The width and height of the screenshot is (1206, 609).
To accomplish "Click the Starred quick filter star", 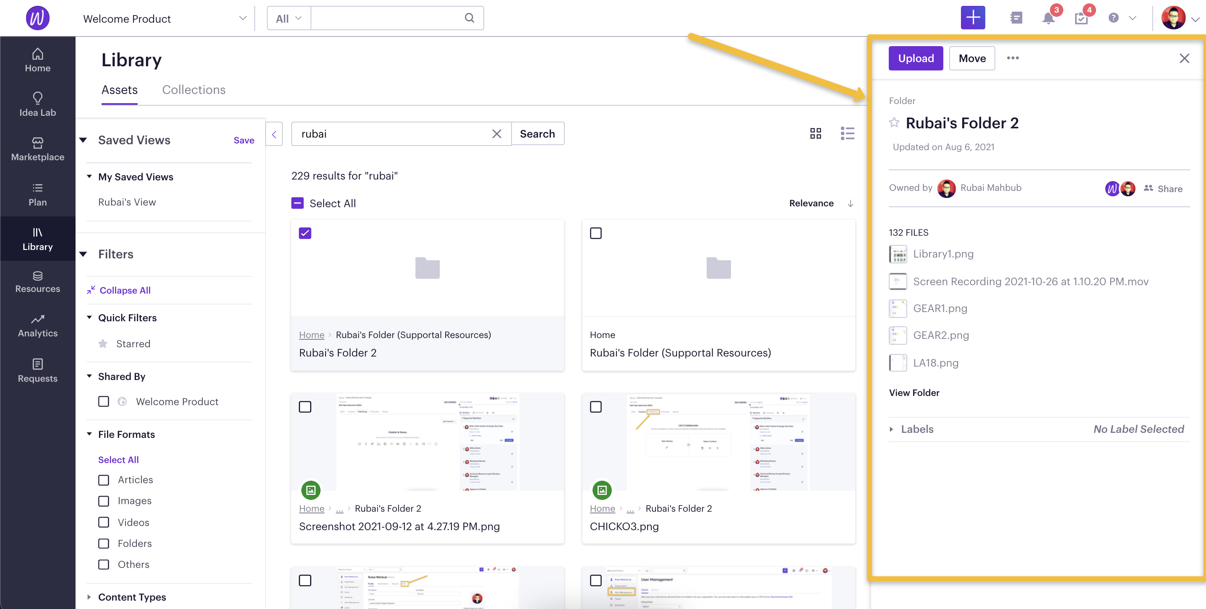I will 102,344.
